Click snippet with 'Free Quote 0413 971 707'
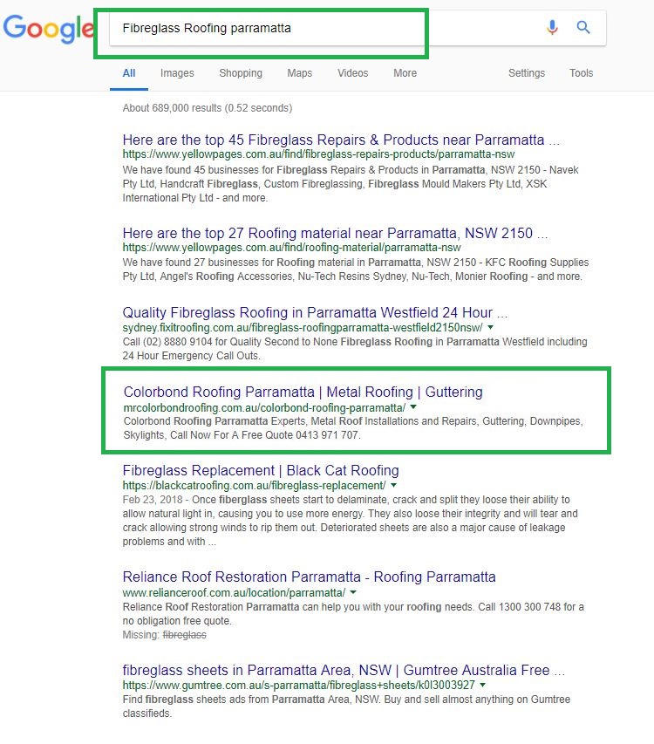654x744 pixels. click(x=353, y=428)
